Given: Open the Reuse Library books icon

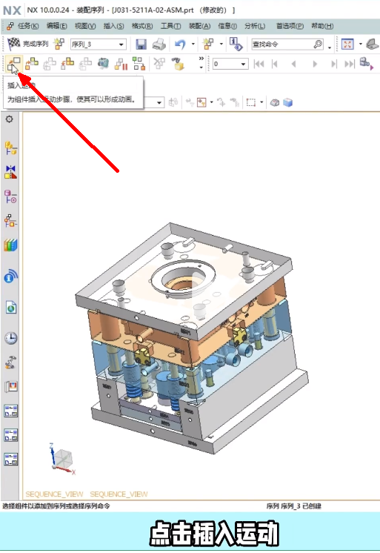Looking at the screenshot, I should [10, 245].
